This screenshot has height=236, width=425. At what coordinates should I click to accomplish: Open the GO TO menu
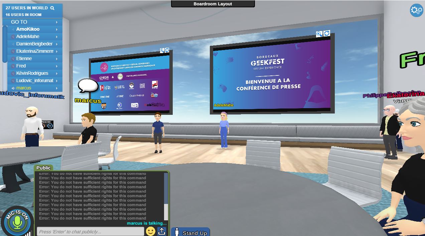(32, 22)
